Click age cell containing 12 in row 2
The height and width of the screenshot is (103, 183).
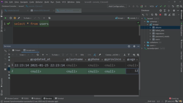coord(132,71)
